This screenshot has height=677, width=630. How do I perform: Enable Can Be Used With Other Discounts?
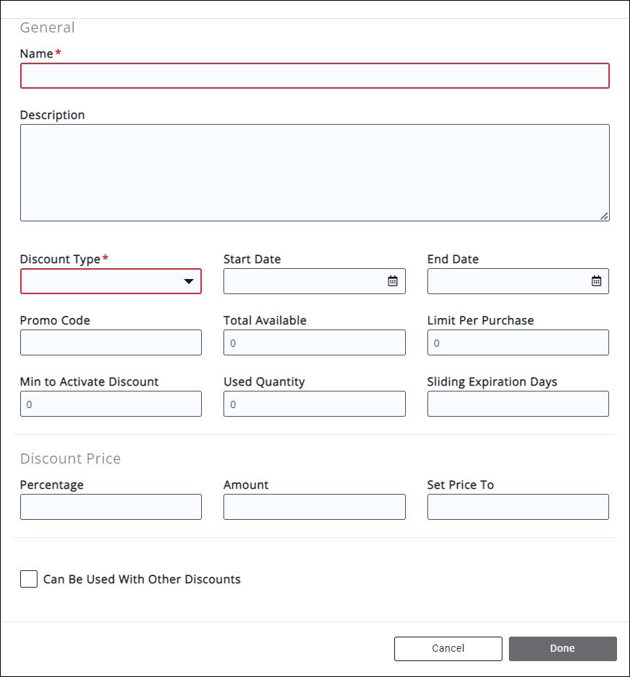[29, 579]
